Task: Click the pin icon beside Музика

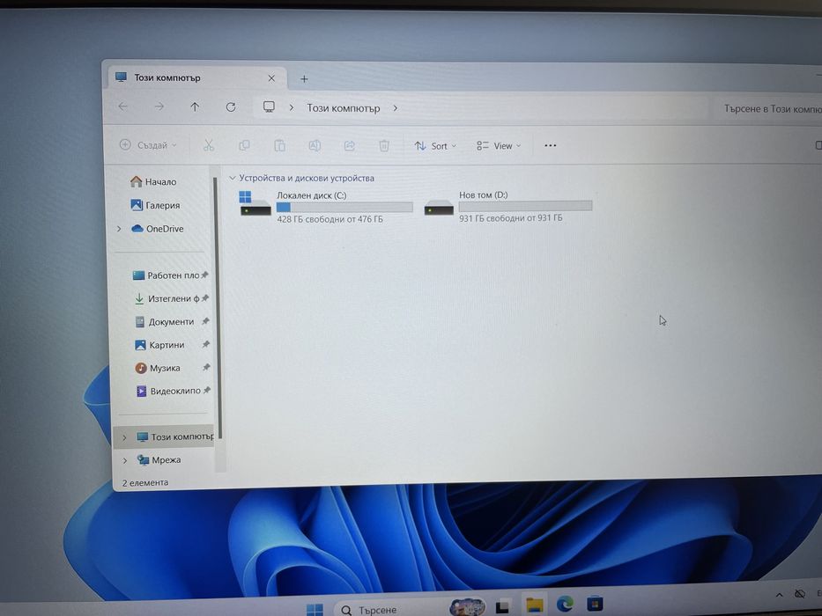Action: pos(206,367)
